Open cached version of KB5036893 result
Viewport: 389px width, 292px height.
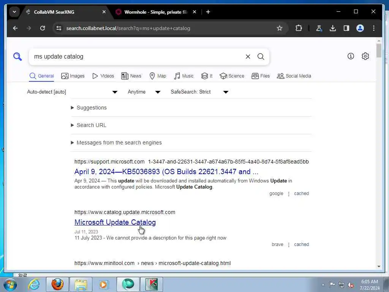[301, 194]
